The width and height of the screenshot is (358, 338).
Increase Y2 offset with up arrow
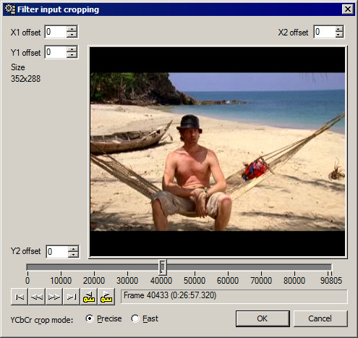tap(73, 249)
